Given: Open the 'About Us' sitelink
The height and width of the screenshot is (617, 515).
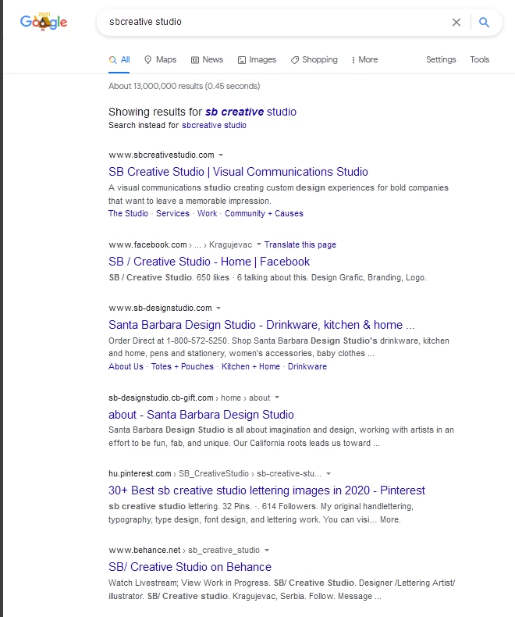Looking at the screenshot, I should tap(126, 366).
